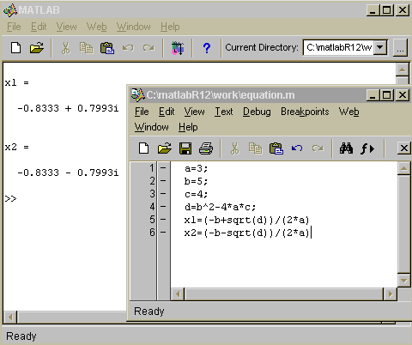The width and height of the screenshot is (412, 345).
Task: Click Cut icon in editor toolbar
Action: pos(235,148)
